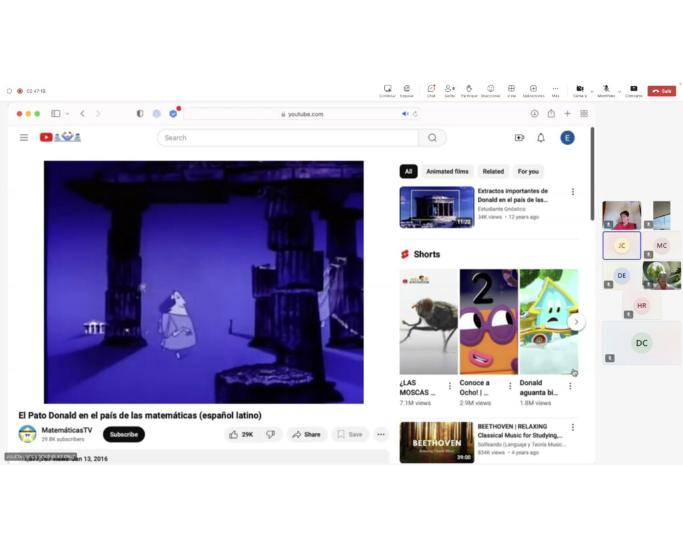The height and width of the screenshot is (546, 683).
Task: Reload the YouTube page
Action: pos(415,114)
